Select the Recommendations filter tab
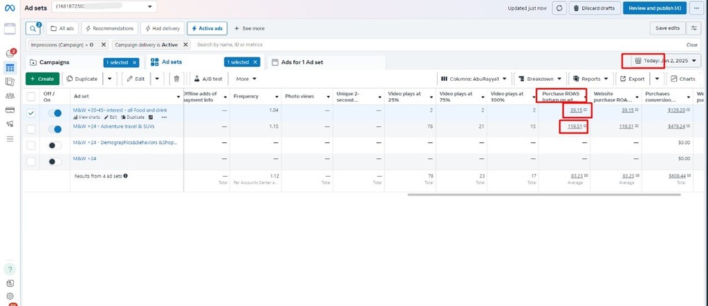The image size is (708, 306). pos(110,28)
